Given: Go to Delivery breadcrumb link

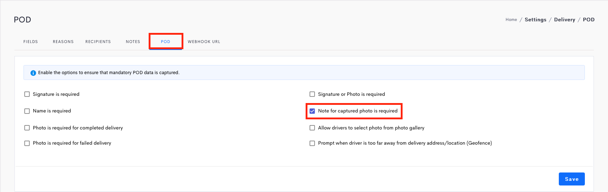Looking at the screenshot, I should click(565, 20).
